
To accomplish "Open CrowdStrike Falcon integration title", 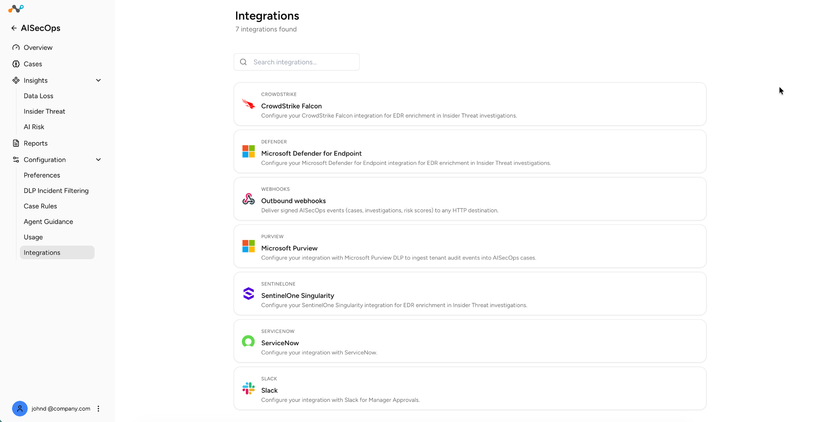I will [291, 106].
